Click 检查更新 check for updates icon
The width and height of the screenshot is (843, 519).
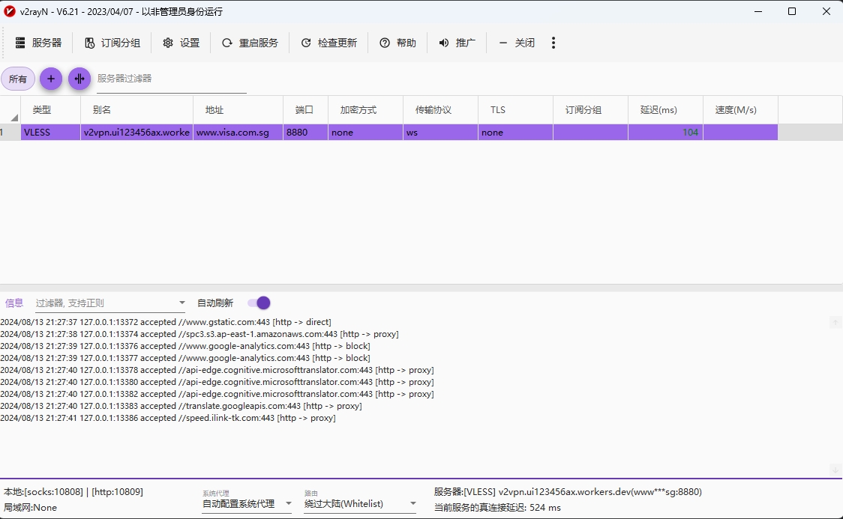[306, 43]
